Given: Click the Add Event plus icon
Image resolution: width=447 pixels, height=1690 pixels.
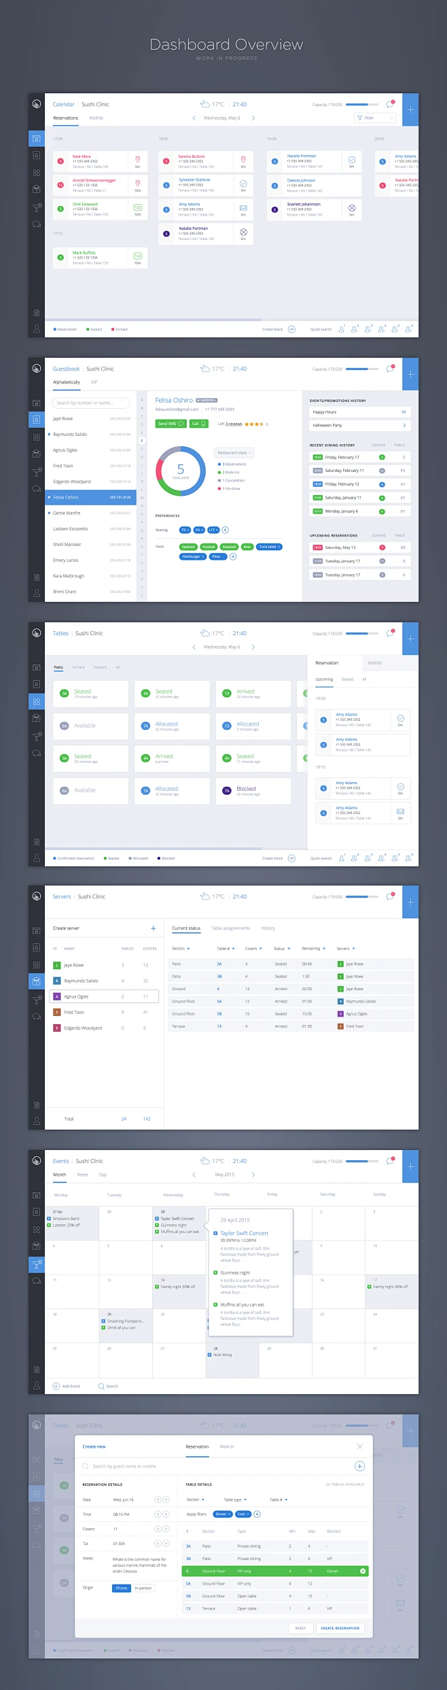Looking at the screenshot, I should 56,1386.
